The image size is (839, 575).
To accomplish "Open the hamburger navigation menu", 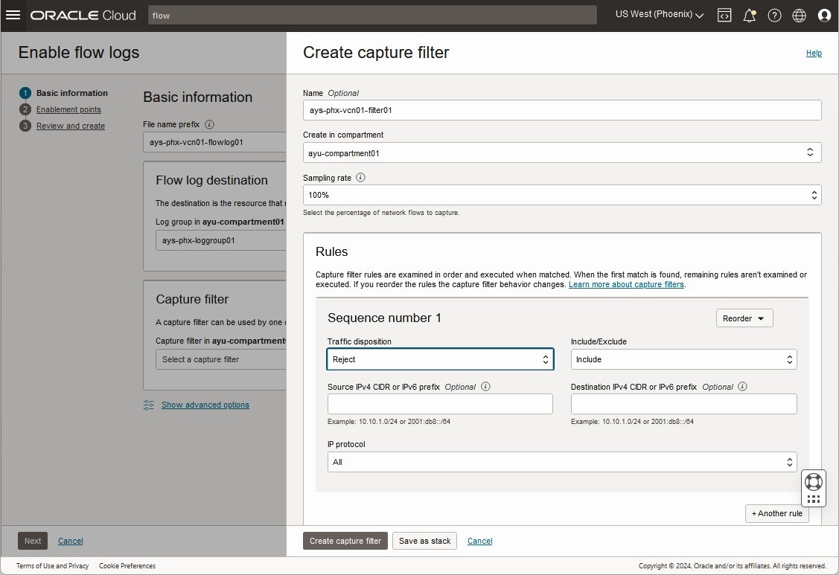I will (x=13, y=15).
